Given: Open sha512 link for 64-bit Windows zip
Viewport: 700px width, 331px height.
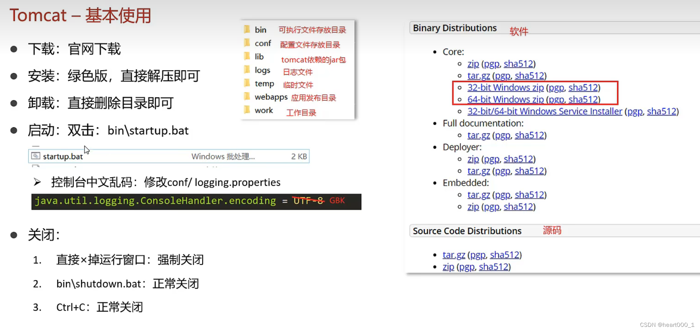Looking at the screenshot, I should pyautogui.click(x=583, y=100).
